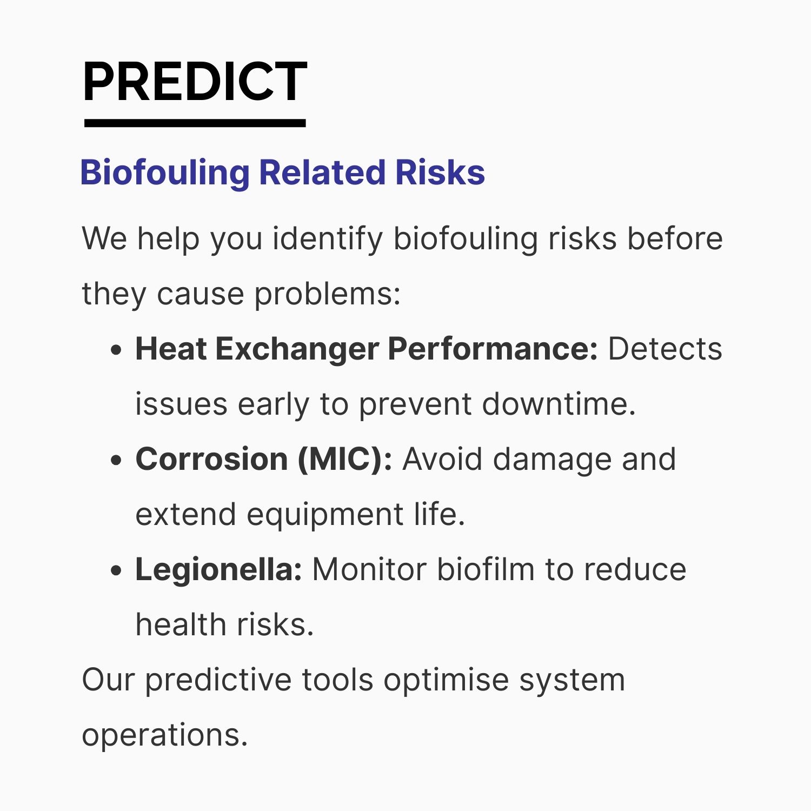Image resolution: width=811 pixels, height=811 pixels.
Task: Click the word Detects after Heat Exchanger
Action: tap(665, 349)
